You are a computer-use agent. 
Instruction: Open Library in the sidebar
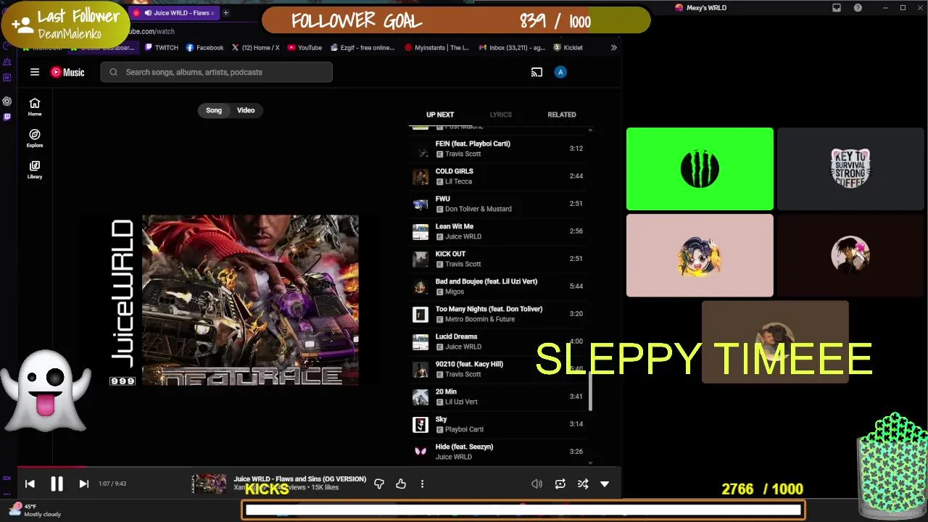point(35,169)
